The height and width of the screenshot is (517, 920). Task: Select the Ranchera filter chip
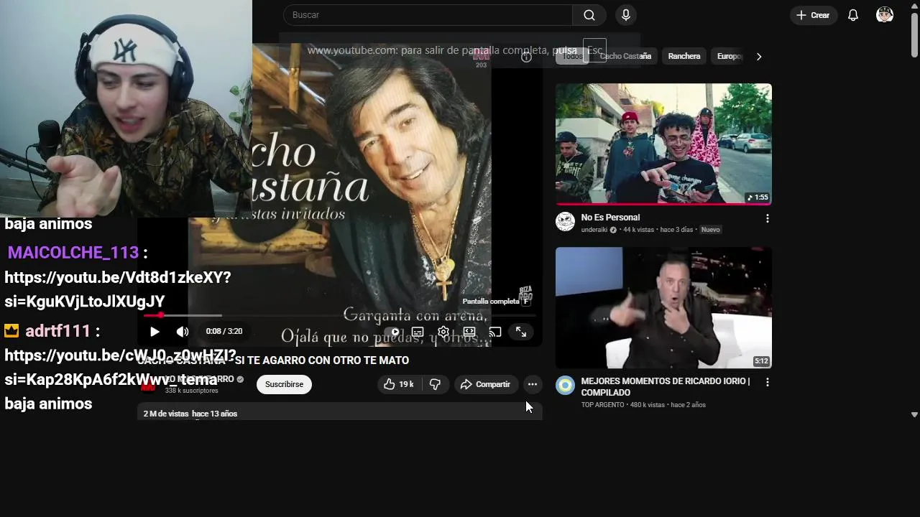pyautogui.click(x=684, y=56)
